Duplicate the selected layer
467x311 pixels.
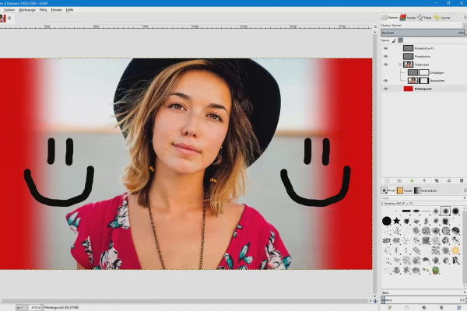tap(437, 180)
